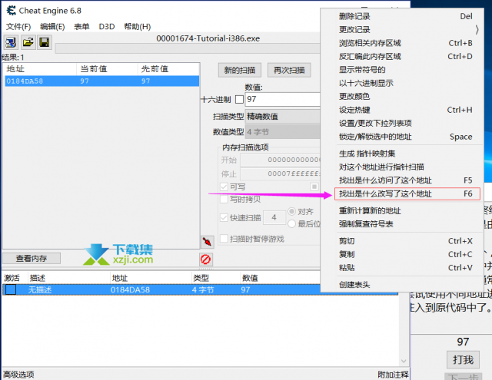Click the 当前值 column header

click(x=107, y=69)
